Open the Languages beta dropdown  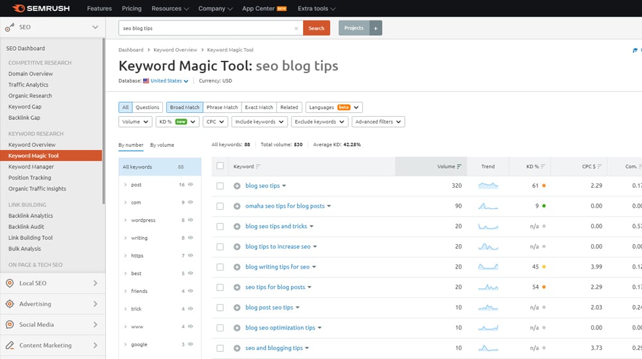tap(334, 107)
